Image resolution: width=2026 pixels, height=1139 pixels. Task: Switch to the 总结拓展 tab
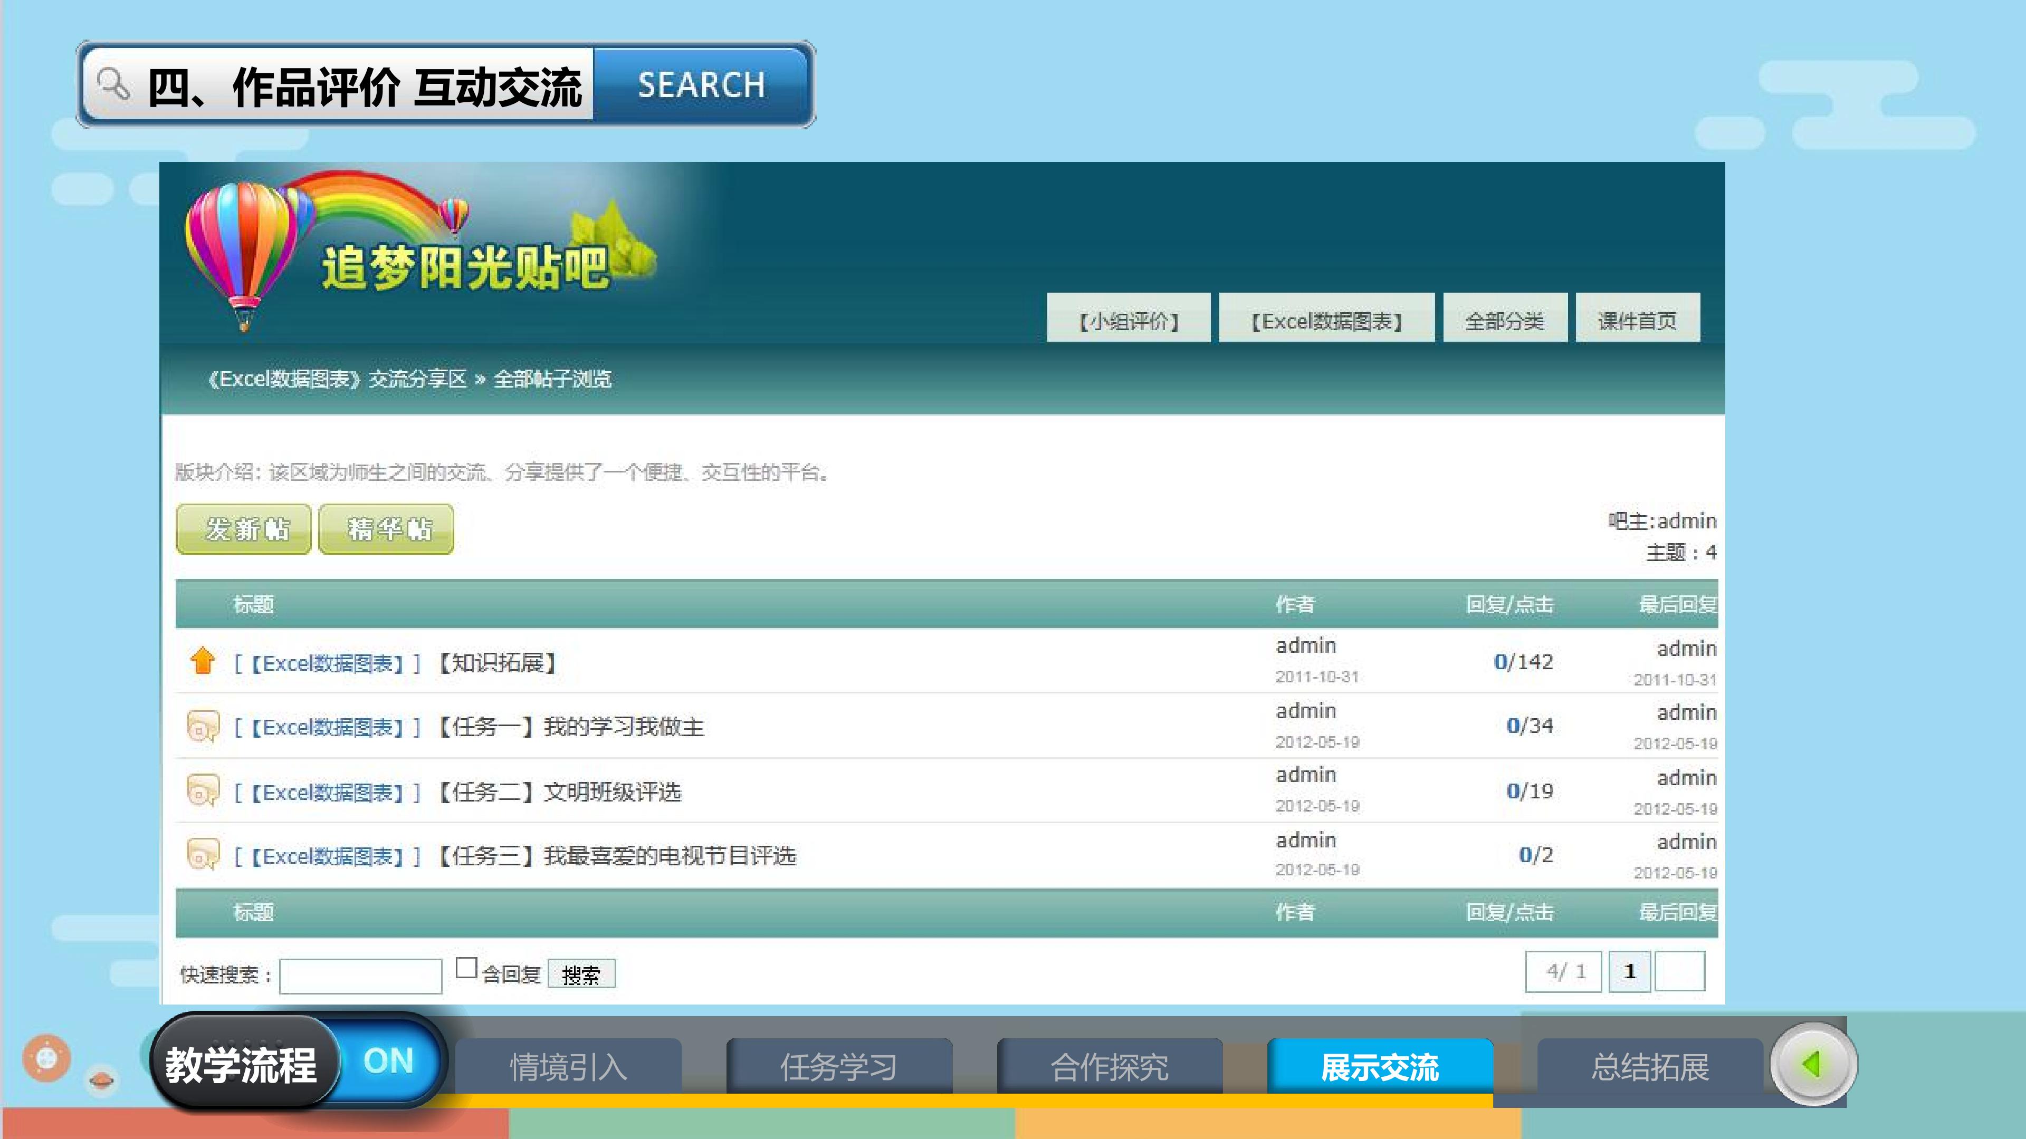point(1650,1067)
